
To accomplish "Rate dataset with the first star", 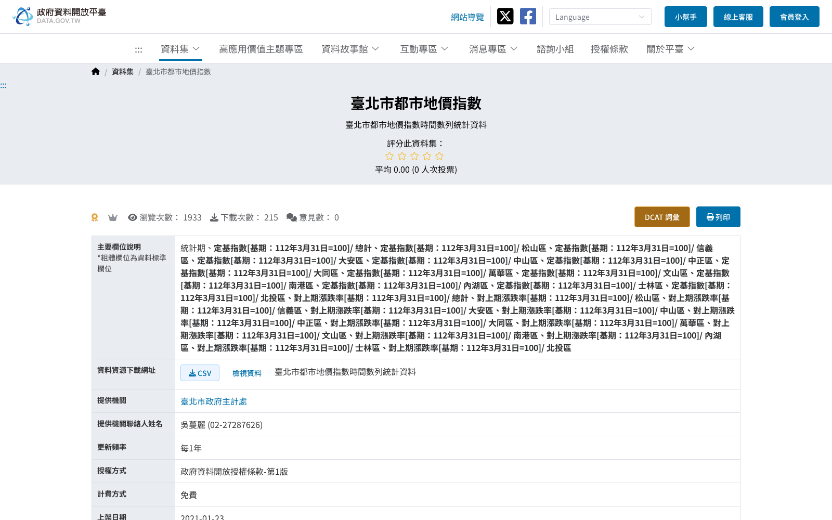I will coord(389,156).
